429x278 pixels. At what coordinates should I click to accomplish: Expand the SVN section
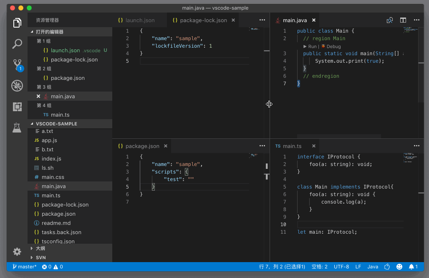[40, 258]
